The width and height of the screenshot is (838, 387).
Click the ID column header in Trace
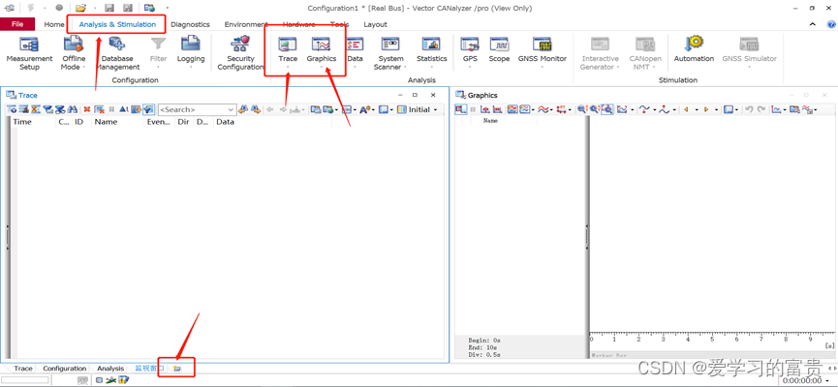coord(81,122)
